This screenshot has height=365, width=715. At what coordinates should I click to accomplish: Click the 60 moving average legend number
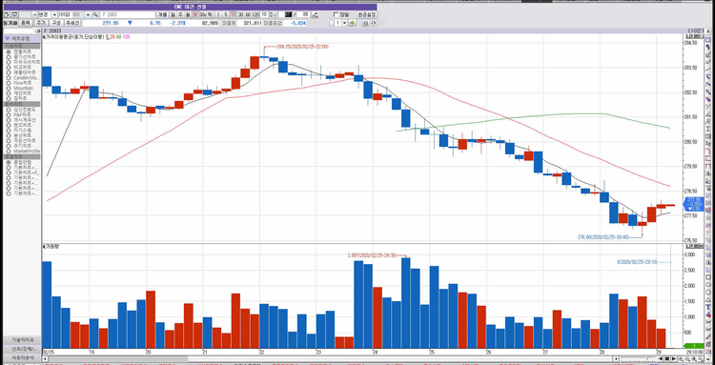[118, 37]
